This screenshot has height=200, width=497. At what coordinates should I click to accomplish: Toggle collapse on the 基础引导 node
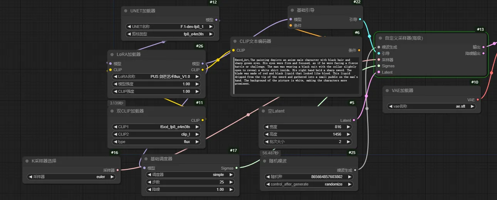point(292,10)
